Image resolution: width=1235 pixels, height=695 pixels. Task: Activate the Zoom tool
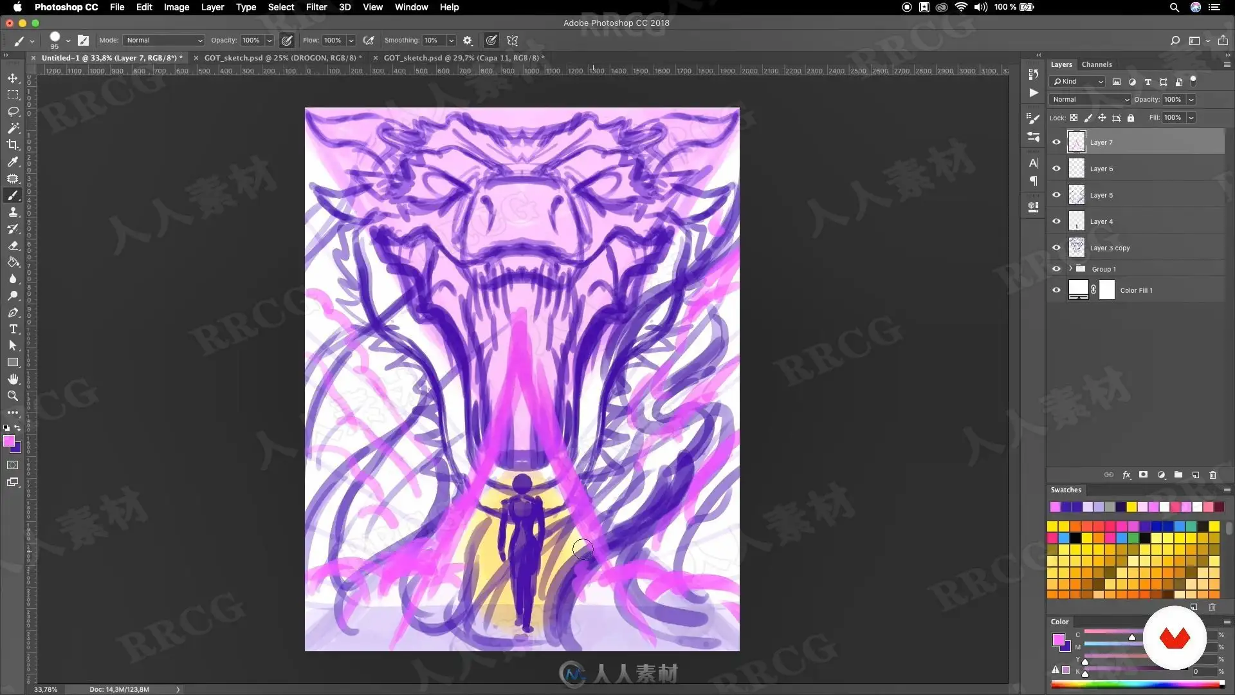click(x=13, y=396)
